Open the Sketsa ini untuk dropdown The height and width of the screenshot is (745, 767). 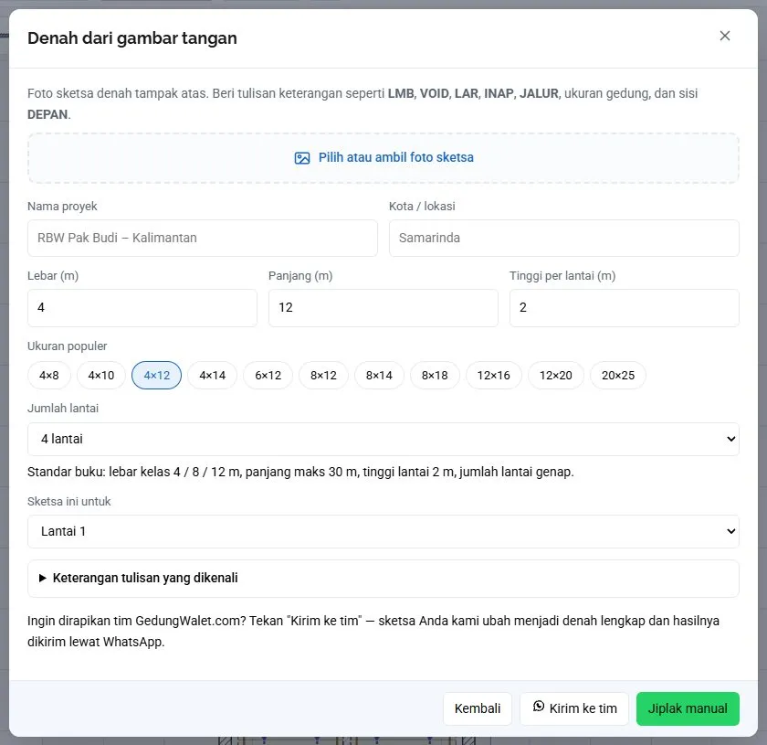click(x=383, y=531)
